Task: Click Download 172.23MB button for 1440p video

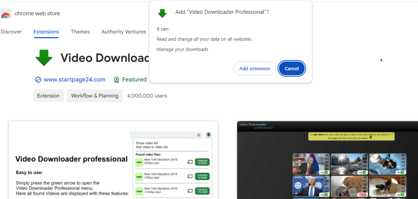Action: point(202,191)
